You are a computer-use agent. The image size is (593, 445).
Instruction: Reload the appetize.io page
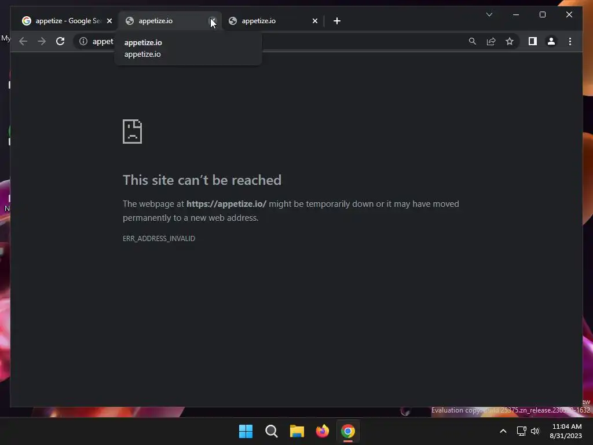[60, 41]
